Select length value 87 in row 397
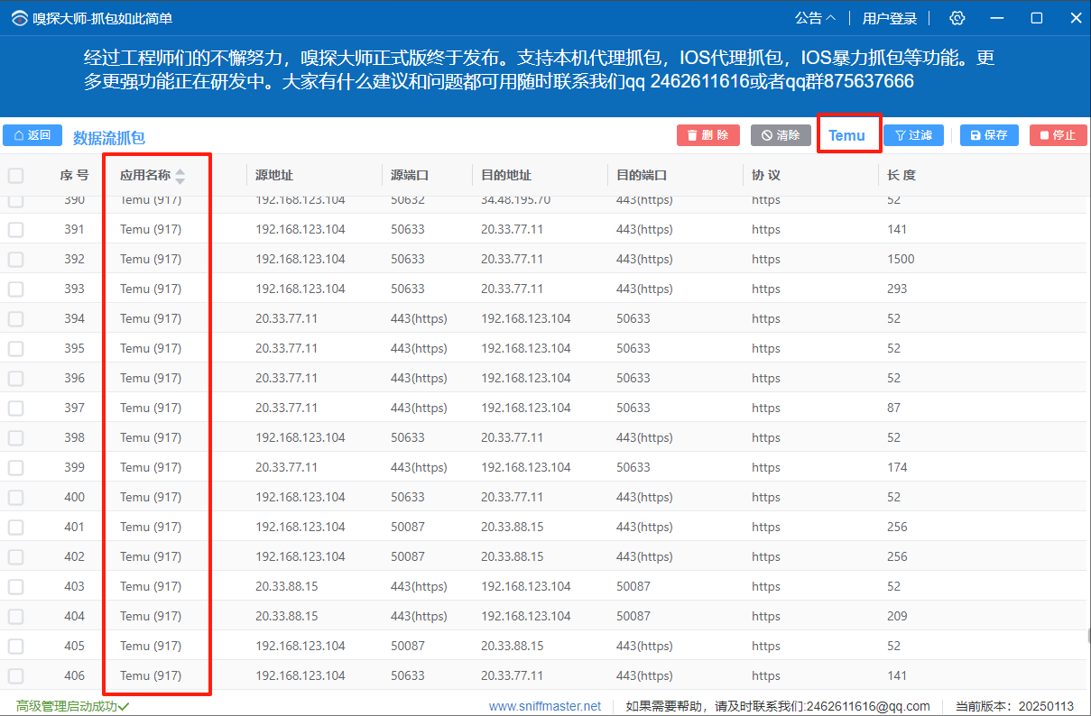 893,408
